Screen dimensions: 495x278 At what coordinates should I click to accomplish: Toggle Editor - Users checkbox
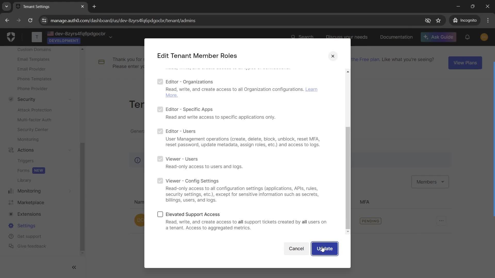(x=160, y=131)
